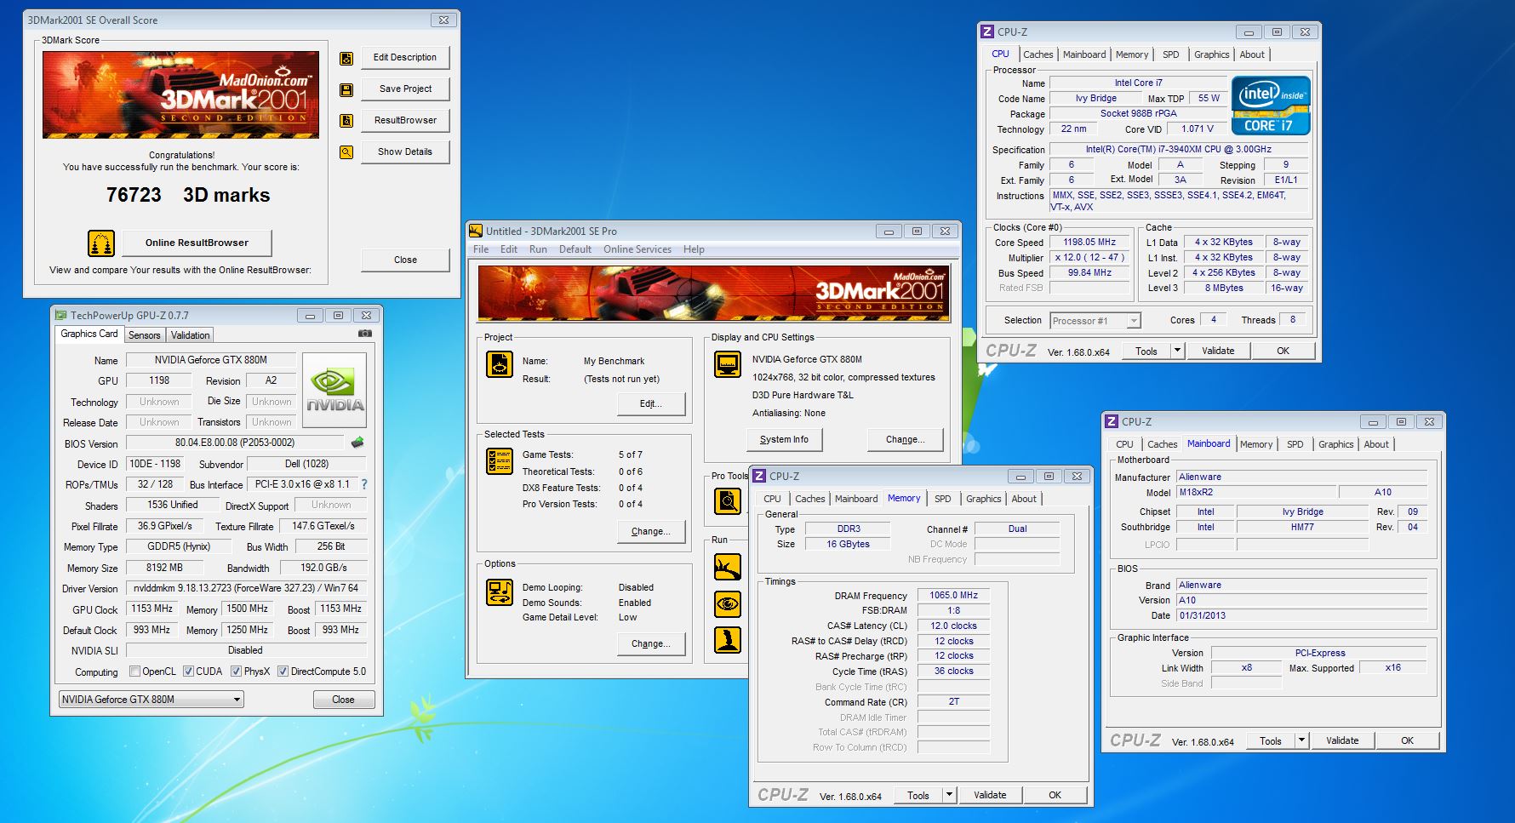1515x823 pixels.
Task: Click the GPU-Z BIOS save chip icon
Action: (357, 443)
